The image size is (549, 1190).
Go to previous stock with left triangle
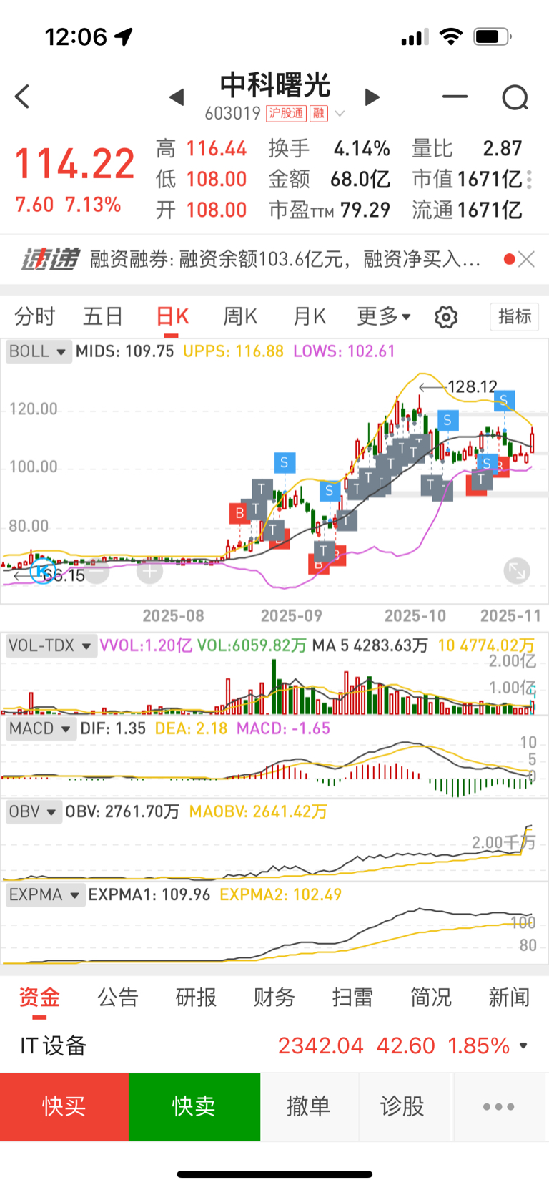(x=177, y=97)
